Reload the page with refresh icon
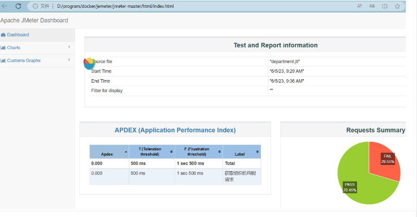This screenshot has height=217, width=417. 18,6
